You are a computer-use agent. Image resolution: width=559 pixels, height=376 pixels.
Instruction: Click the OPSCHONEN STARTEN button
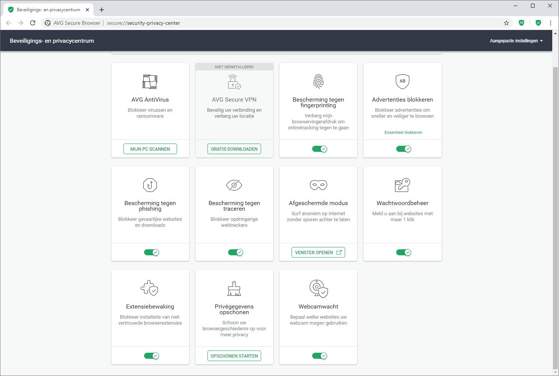pos(234,356)
